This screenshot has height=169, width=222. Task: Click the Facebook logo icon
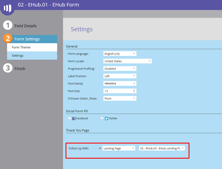[x=74, y=118]
